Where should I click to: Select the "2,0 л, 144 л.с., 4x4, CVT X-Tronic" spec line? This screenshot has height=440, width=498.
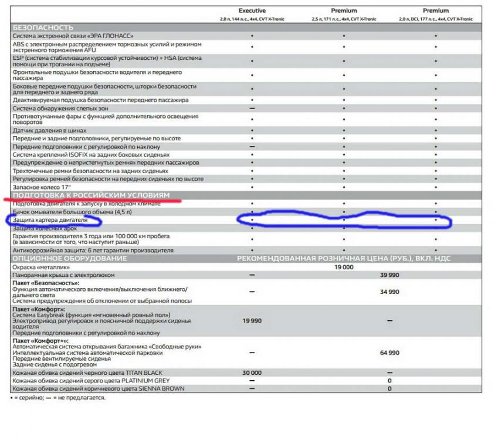[252, 19]
